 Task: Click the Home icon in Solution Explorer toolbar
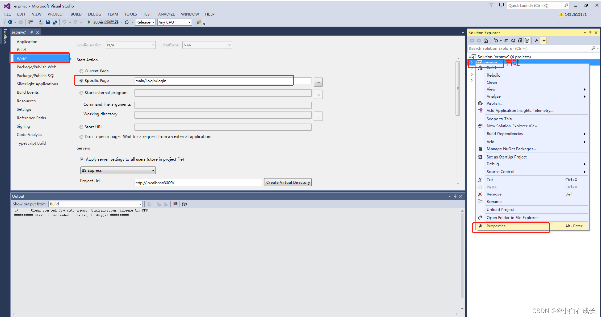(x=486, y=40)
